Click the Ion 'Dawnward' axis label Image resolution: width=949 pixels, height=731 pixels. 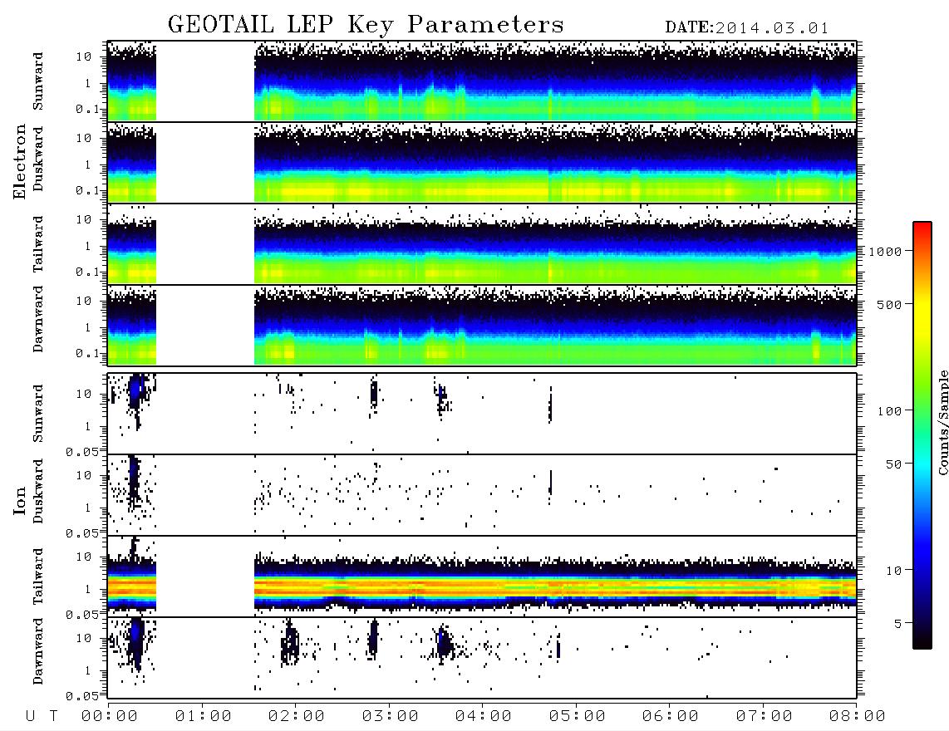(38, 651)
